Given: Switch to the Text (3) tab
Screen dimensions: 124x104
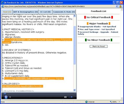Looking at the screenshot, I should [x=7, y=12].
